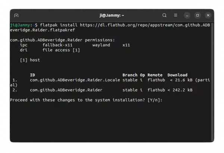Click the '[1] host' footnote
The height and width of the screenshot is (153, 224).
click(x=30, y=60)
